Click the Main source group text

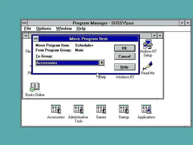79,50
